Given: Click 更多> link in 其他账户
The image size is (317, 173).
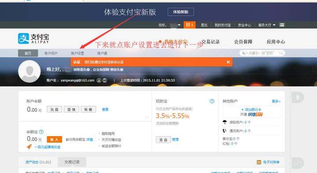Looking at the screenshot, I should coord(276,101).
